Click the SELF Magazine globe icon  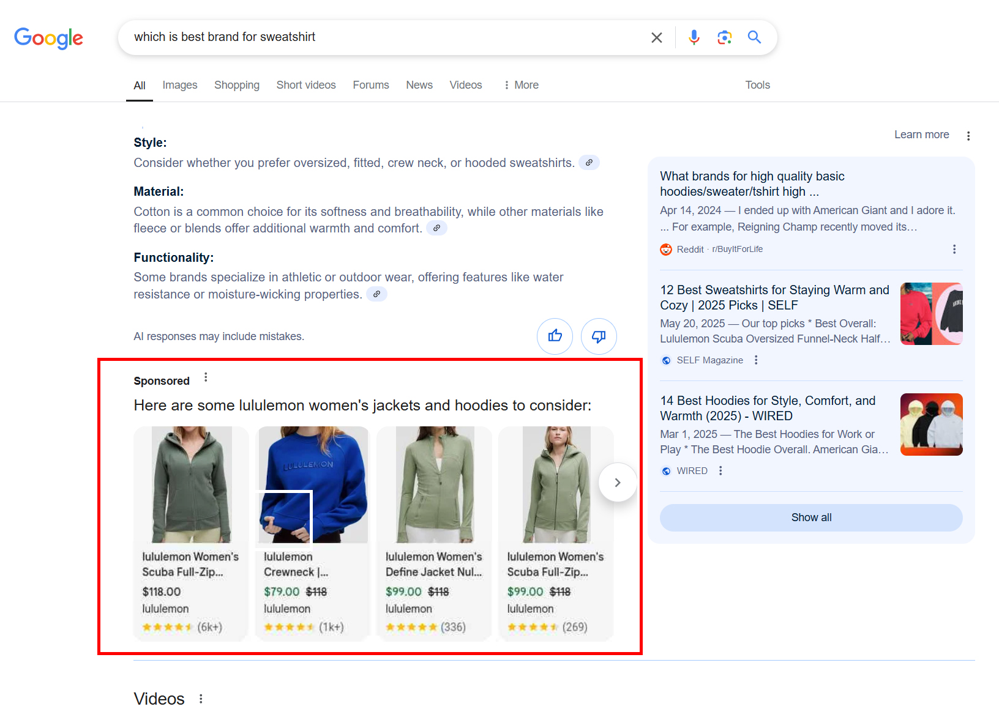click(666, 360)
